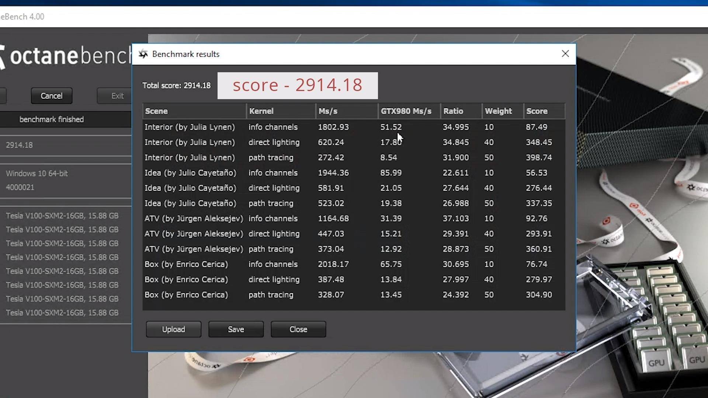
Task: Click the 'Total score: 2914.18' label
Action: point(177,85)
